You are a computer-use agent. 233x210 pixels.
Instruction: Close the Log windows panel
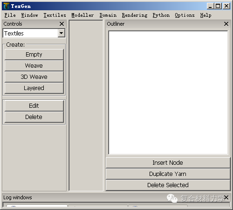[x=226, y=197]
